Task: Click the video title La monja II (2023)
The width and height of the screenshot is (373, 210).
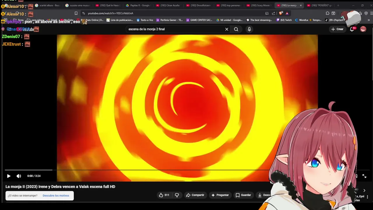Action: point(60,187)
